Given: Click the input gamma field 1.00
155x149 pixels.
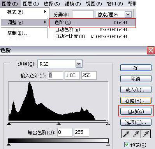Looking at the screenshot, I should point(72,75).
